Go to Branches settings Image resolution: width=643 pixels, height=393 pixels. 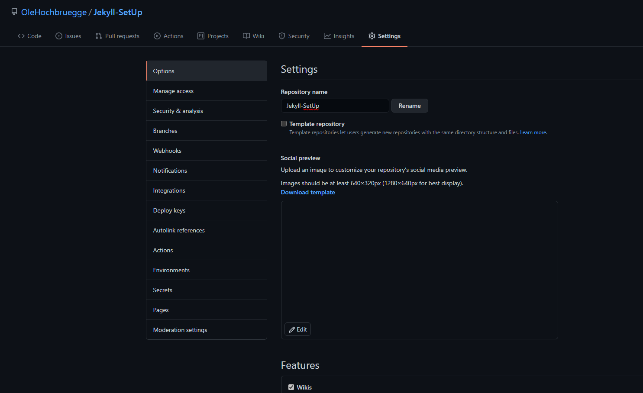coord(207,131)
